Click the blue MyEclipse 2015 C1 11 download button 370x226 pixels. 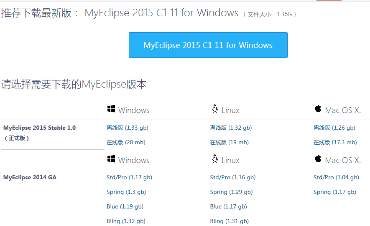(208, 45)
